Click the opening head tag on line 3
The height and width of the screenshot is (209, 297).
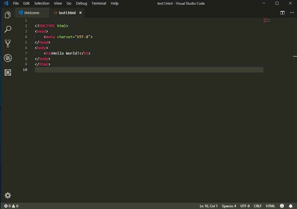pyautogui.click(x=41, y=31)
